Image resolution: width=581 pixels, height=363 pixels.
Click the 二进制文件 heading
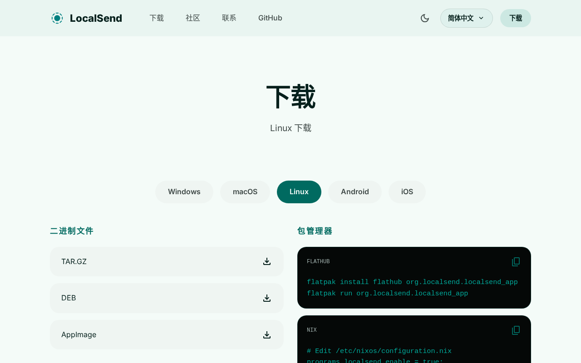(72, 231)
